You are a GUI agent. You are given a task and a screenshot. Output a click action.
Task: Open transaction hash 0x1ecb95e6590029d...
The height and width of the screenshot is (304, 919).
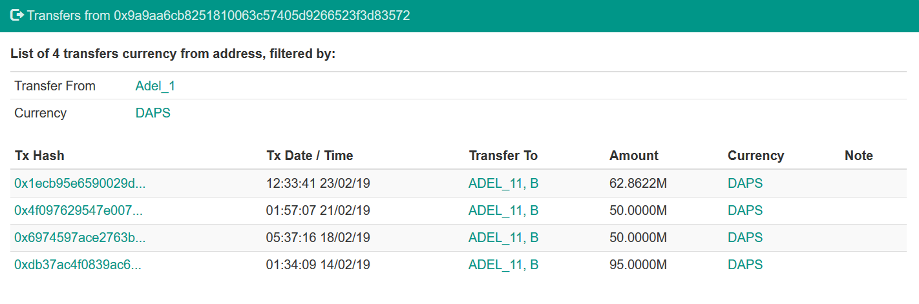[80, 183]
